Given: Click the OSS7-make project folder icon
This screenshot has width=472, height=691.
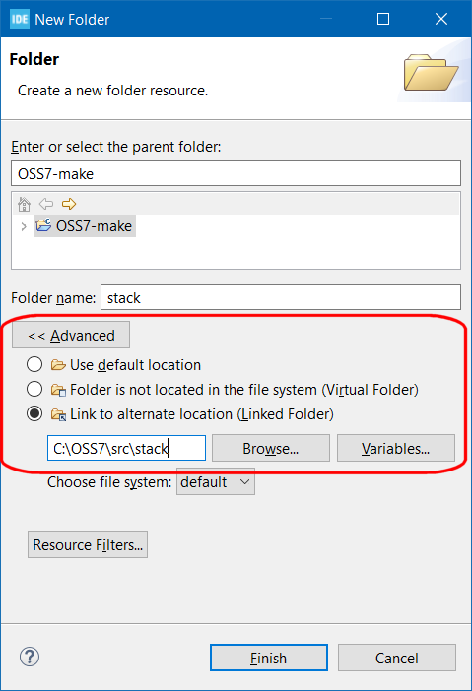Looking at the screenshot, I should coord(43,225).
